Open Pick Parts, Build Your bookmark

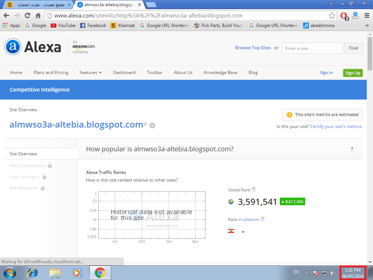tap(219, 26)
